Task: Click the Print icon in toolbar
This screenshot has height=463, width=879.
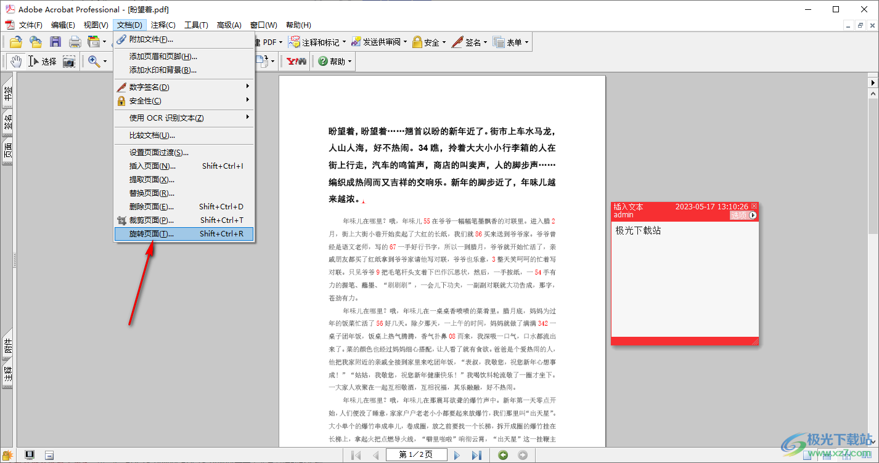Action: [x=75, y=42]
